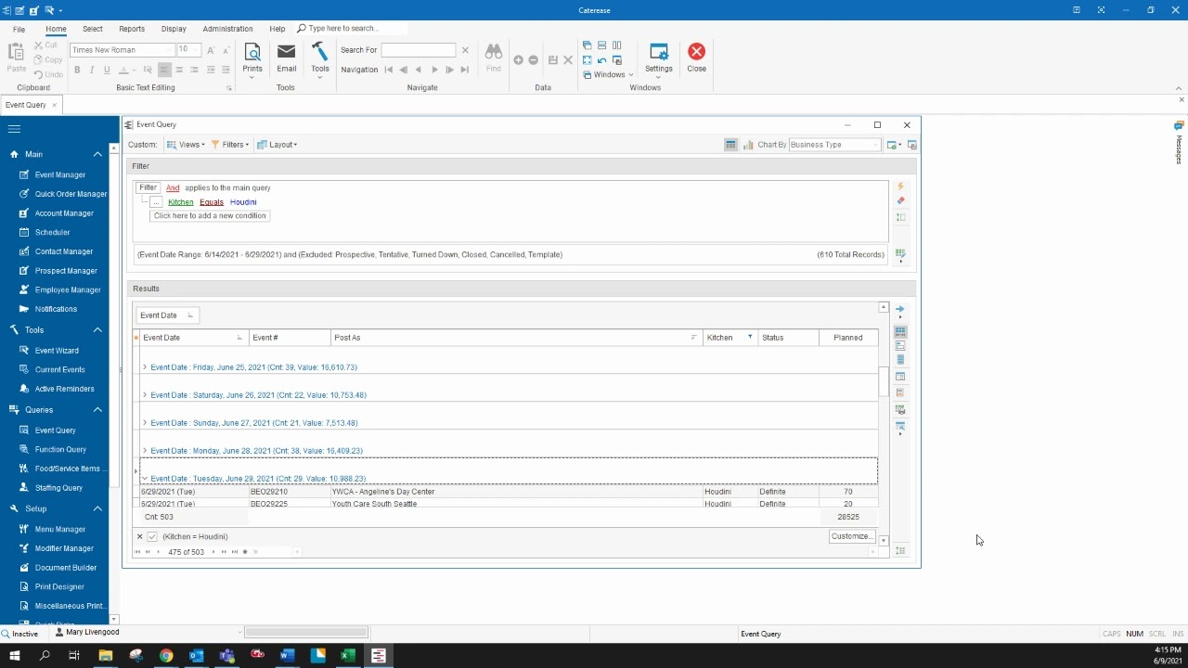Open Event Manager from the sidebar
Screen dimensions: 1188x668
(x=60, y=174)
